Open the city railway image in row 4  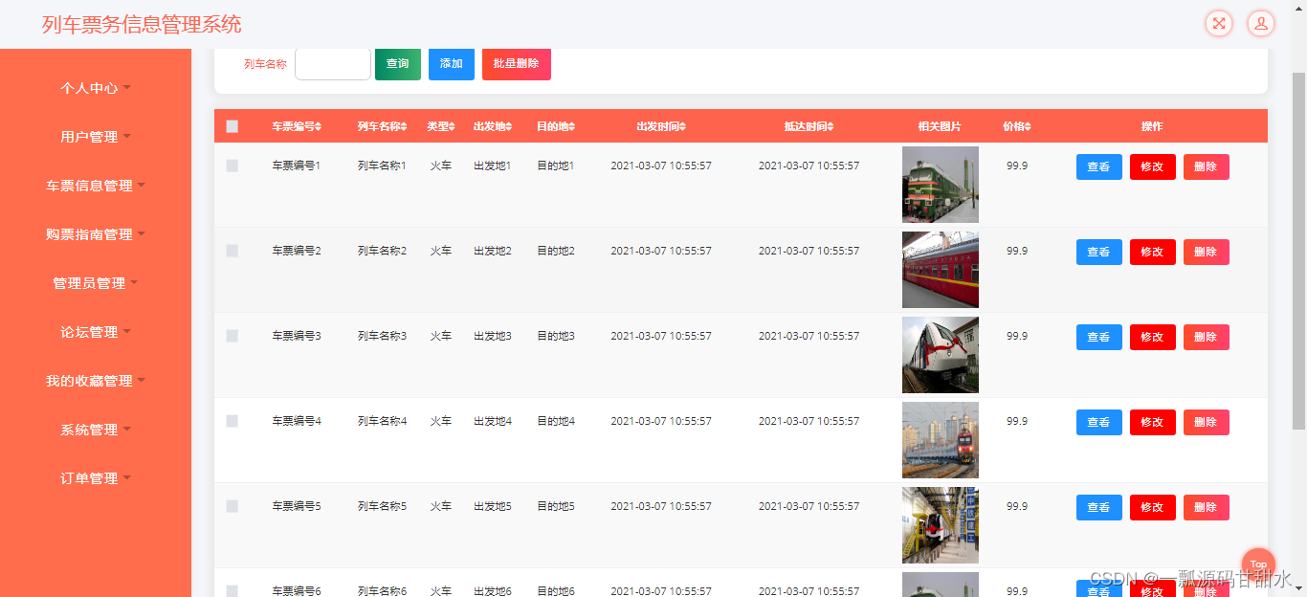coord(941,440)
